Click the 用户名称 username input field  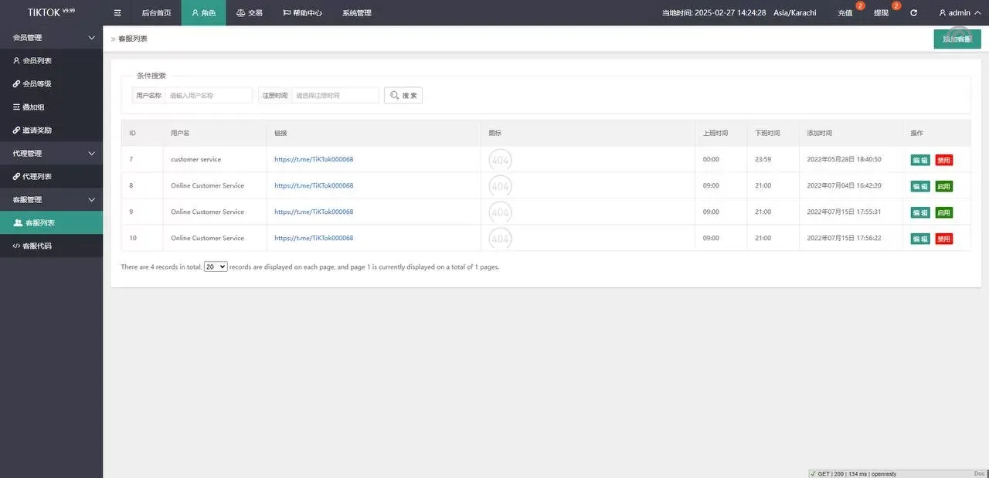pyautogui.click(x=209, y=95)
